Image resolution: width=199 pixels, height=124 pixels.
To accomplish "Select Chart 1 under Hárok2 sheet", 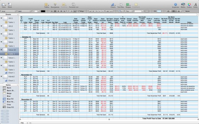I will pos(10,81).
